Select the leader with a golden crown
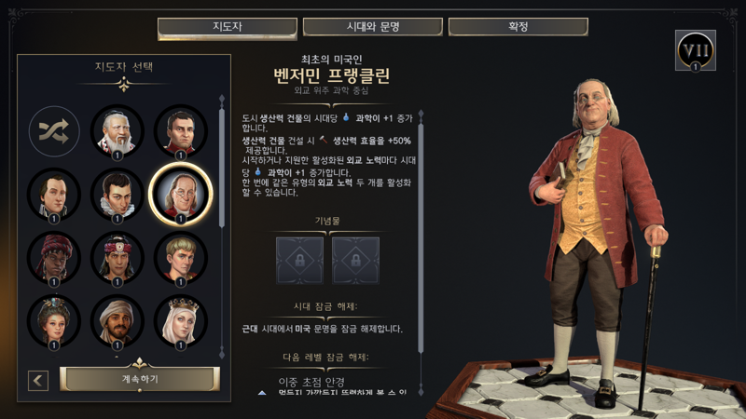Image resolution: width=746 pixels, height=419 pixels. (x=180, y=321)
